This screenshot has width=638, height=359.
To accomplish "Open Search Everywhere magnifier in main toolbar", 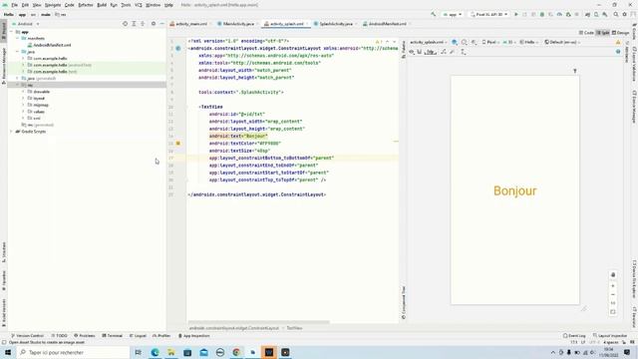I will [616, 14].
